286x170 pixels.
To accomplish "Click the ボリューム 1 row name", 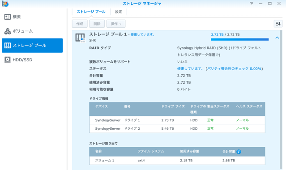I will click(105, 161).
